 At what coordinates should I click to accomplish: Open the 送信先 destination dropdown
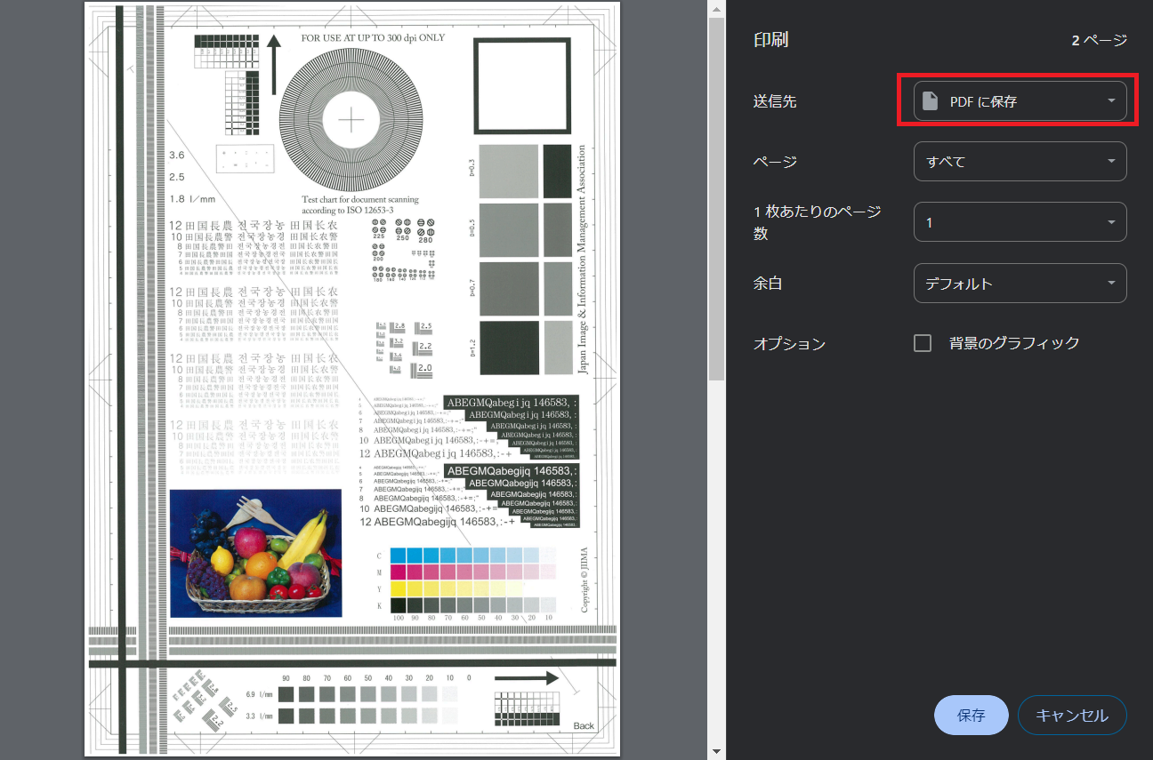[x=1020, y=100]
